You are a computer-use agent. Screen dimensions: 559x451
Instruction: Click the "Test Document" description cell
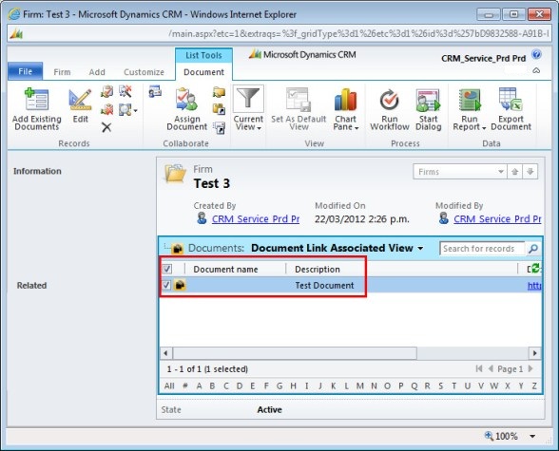pos(324,285)
